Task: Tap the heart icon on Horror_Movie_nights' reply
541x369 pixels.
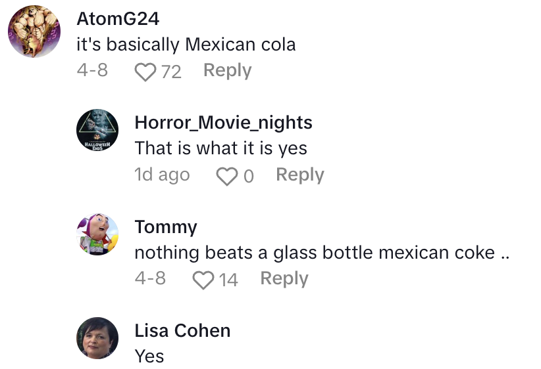Action: pyautogui.click(x=226, y=176)
